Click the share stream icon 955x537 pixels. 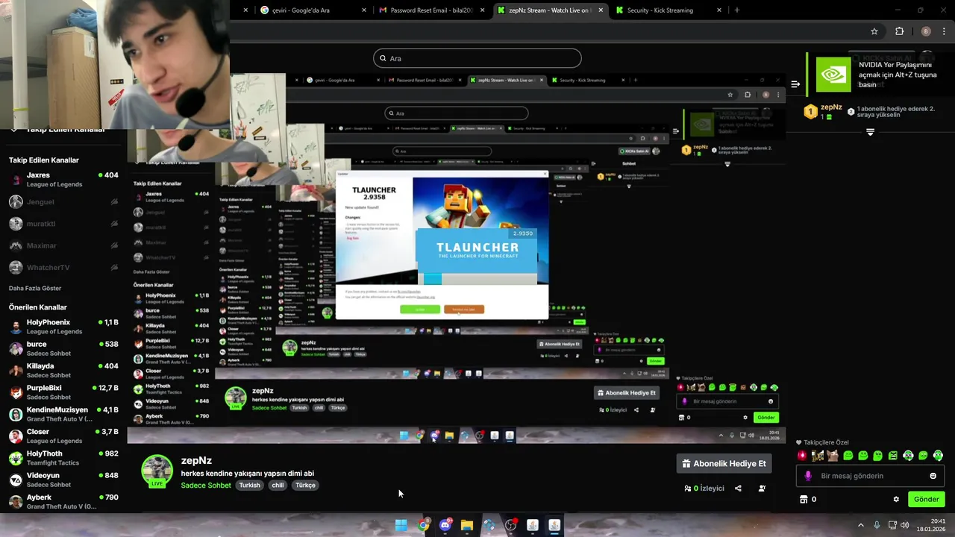pyautogui.click(x=738, y=489)
